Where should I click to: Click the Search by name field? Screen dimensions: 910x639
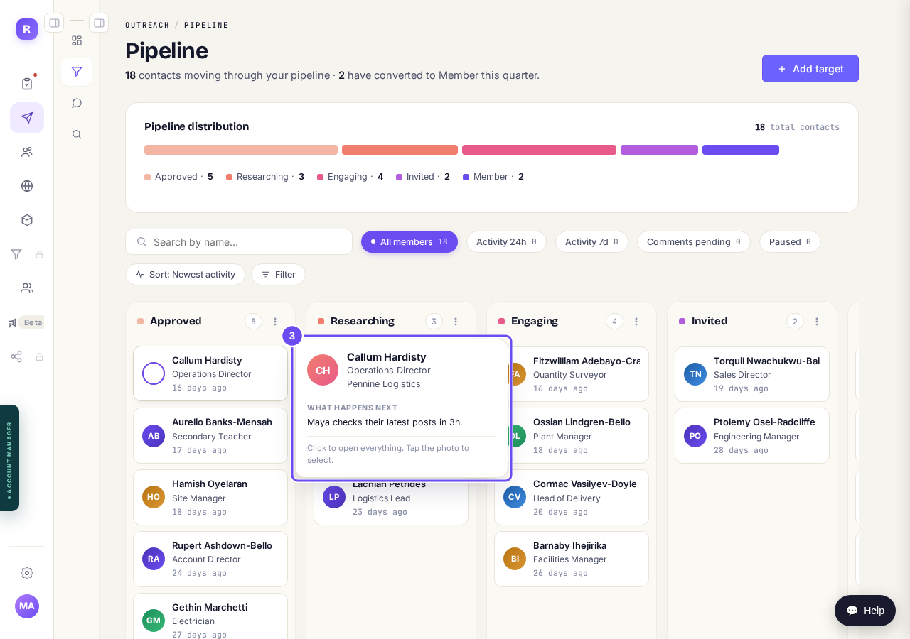click(x=239, y=241)
